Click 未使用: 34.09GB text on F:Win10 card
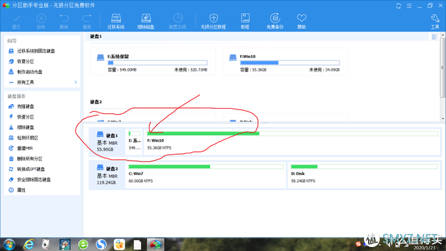This screenshot has height=251, width=446. coord(324,69)
